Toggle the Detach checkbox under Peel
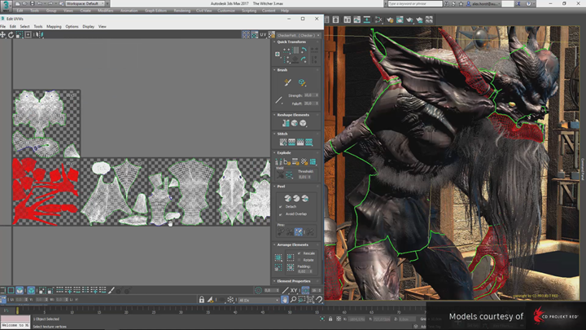586x330 pixels. tap(280, 206)
